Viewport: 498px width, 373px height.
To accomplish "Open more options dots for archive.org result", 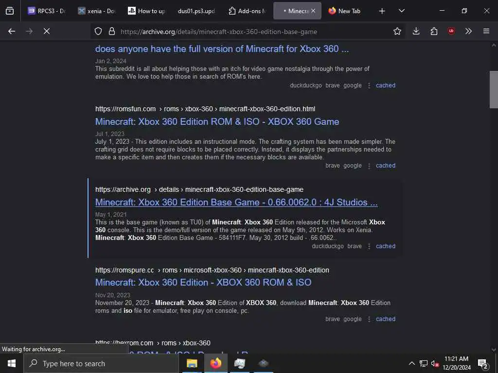I will (x=369, y=246).
